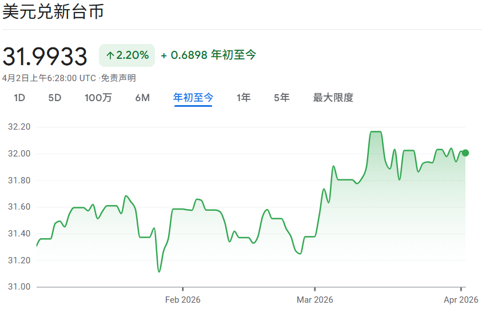This screenshot has height=309, width=482.
Task: Open the 5年 range tab
Action: click(281, 98)
